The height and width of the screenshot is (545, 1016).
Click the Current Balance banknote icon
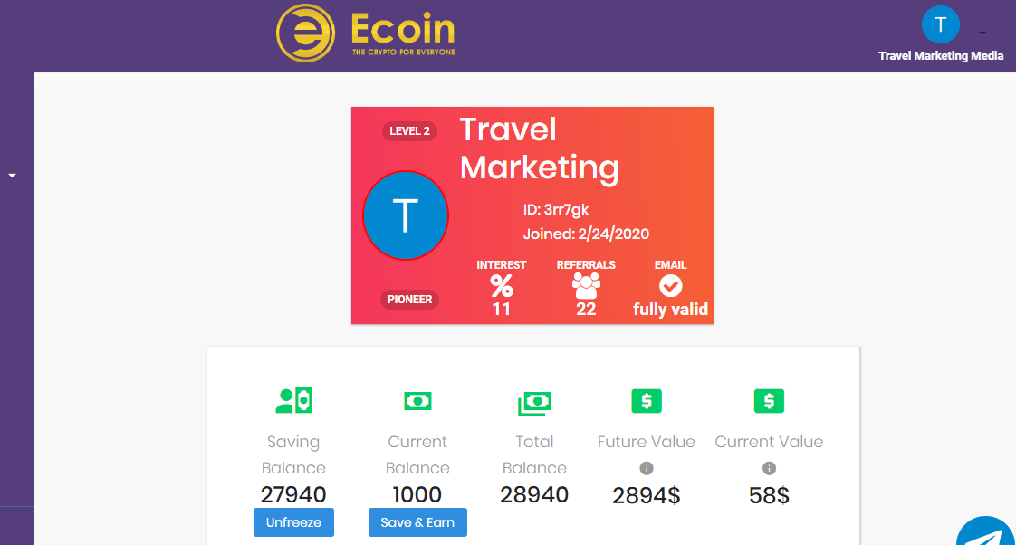[x=417, y=401]
